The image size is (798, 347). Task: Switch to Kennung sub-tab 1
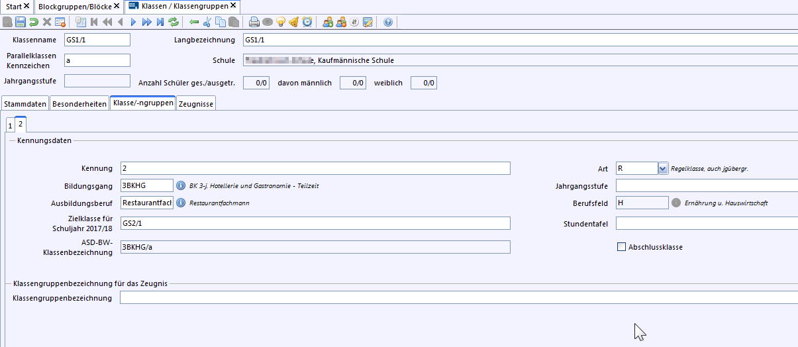10,126
